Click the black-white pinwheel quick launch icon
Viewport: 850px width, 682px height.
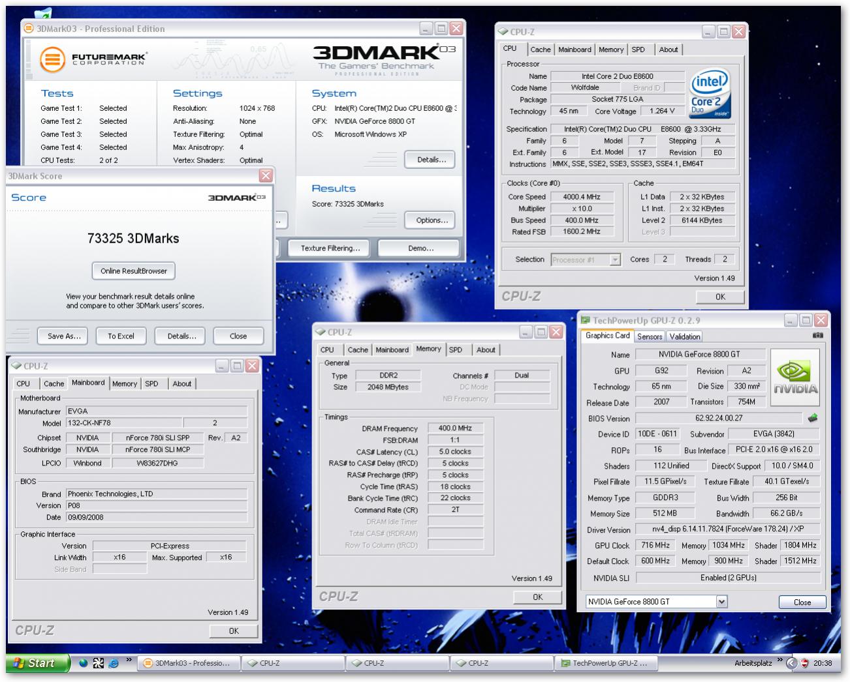pos(98,663)
